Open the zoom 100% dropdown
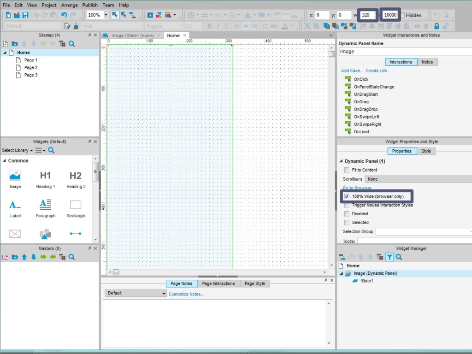 (x=106, y=15)
